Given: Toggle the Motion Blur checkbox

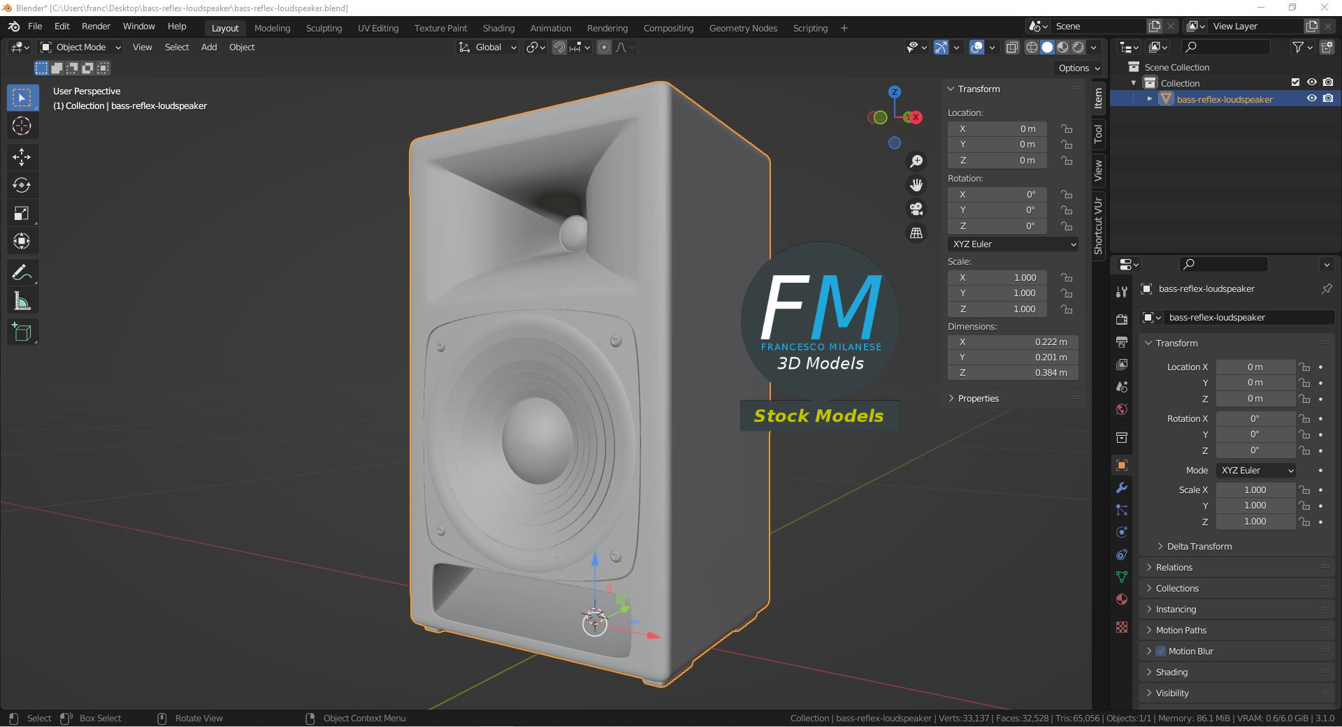Looking at the screenshot, I should [x=1161, y=651].
